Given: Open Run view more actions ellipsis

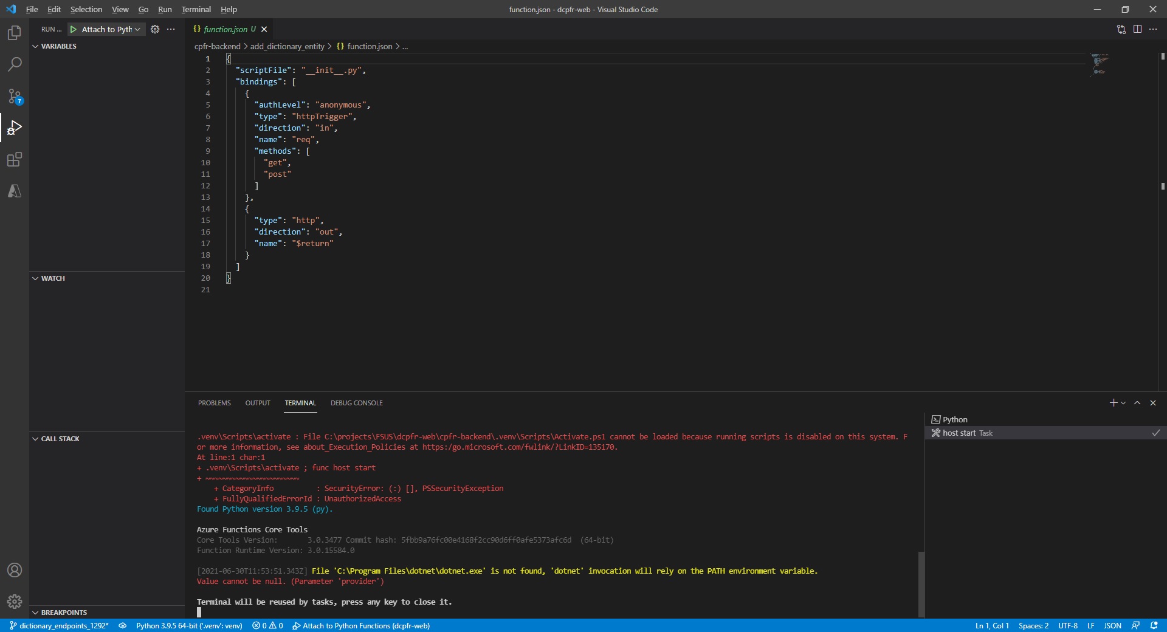Looking at the screenshot, I should pos(171,29).
